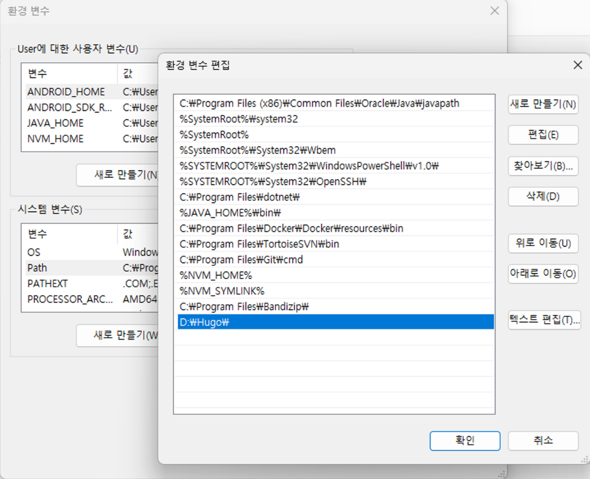Close the 환경 변수 편집 dialog
Image resolution: width=590 pixels, height=479 pixels.
578,65
